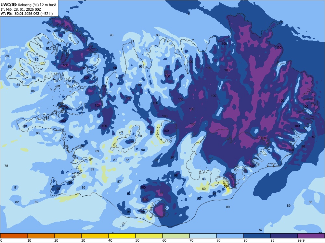Click legend tick label '70'
Viewport: 325px width, 243px height.
(191, 240)
